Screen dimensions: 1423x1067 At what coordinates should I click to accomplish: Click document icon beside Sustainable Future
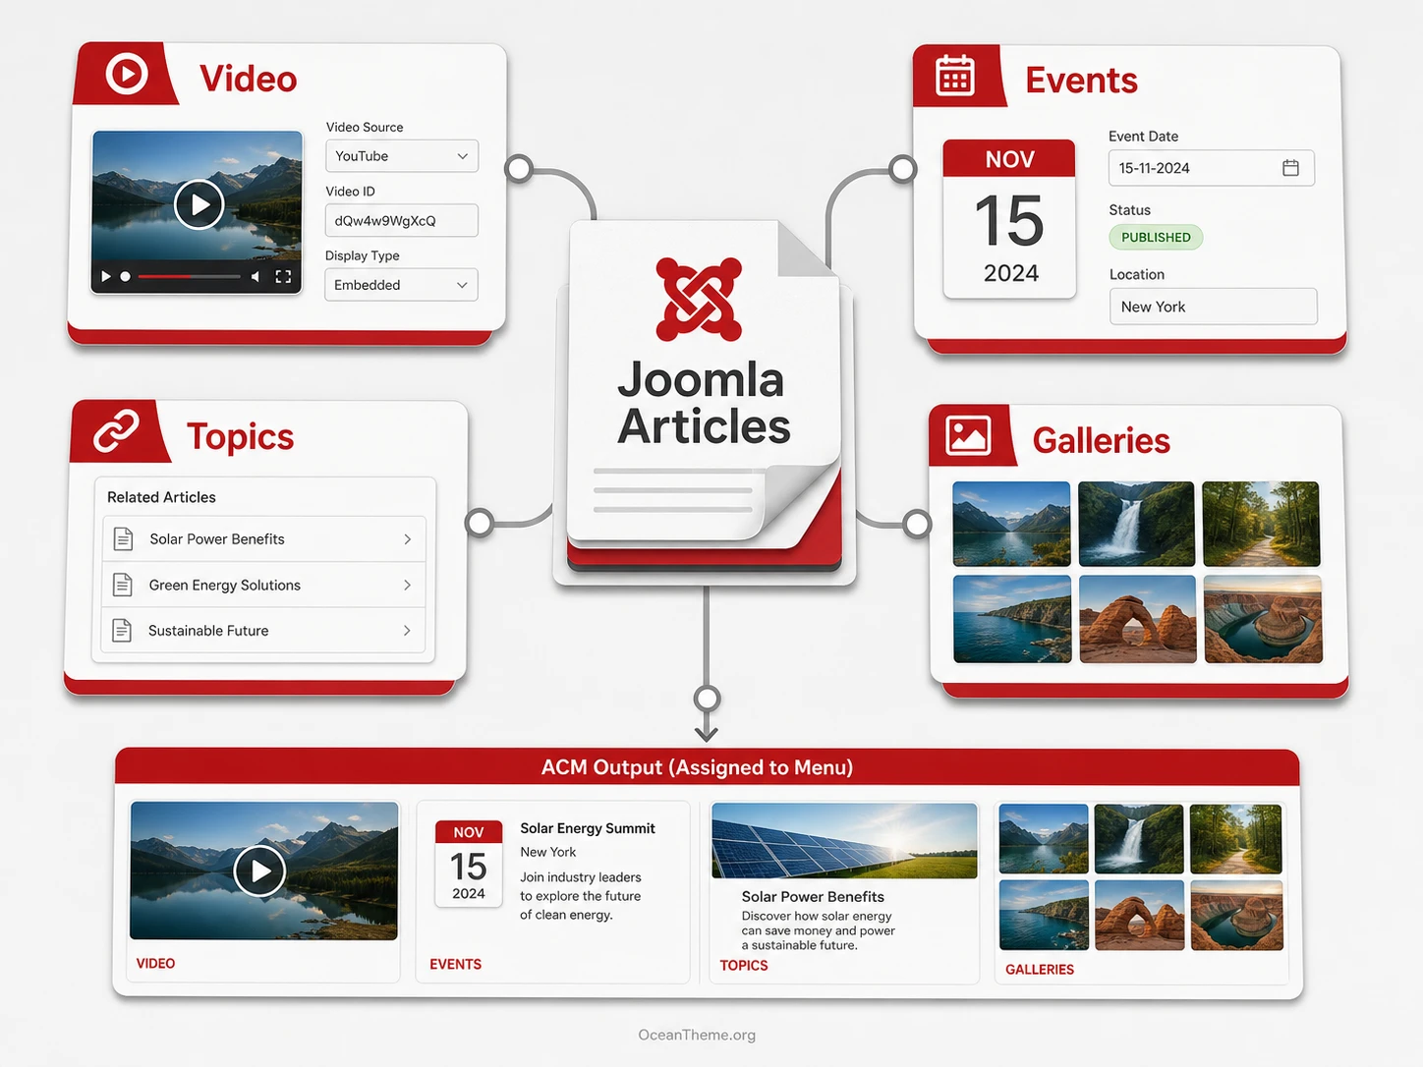pos(122,630)
